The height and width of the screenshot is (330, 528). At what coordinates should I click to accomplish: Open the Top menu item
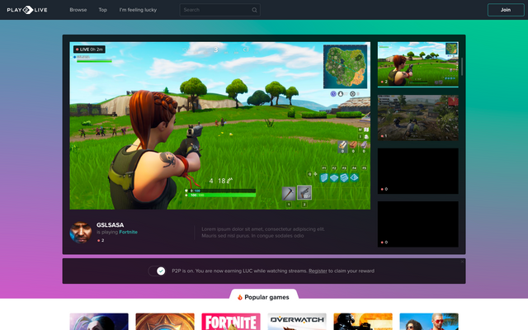click(x=102, y=10)
